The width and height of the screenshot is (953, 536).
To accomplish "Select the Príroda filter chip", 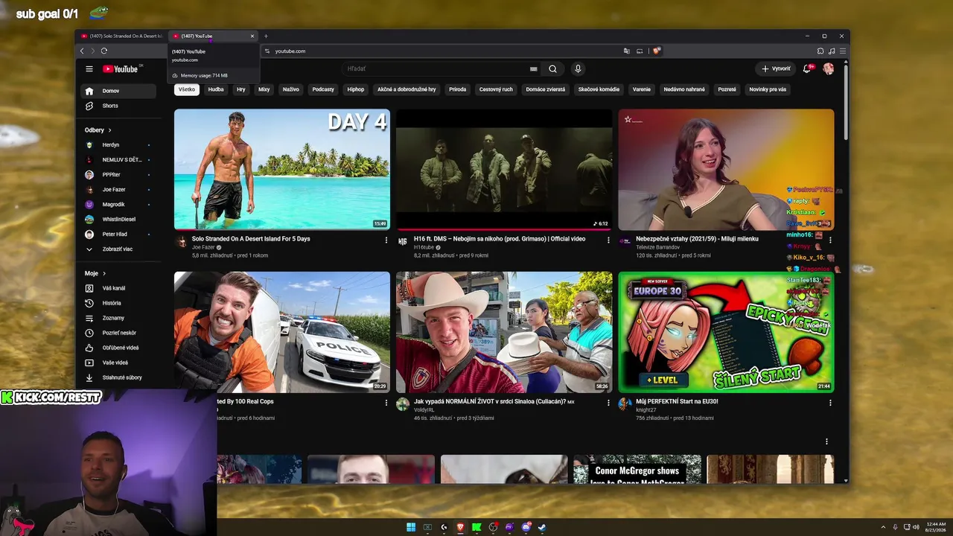I will point(458,89).
